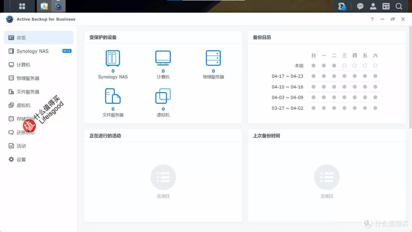Open Synology NAS section in sidebar
The image size is (412, 232).
(x=39, y=51)
